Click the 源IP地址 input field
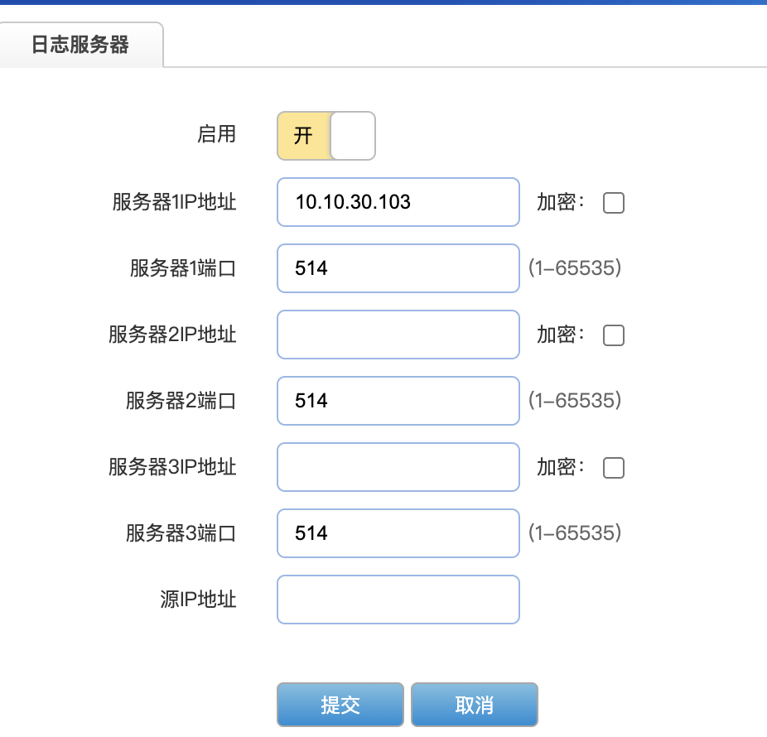Screen dimensions: 767x737 [398, 600]
